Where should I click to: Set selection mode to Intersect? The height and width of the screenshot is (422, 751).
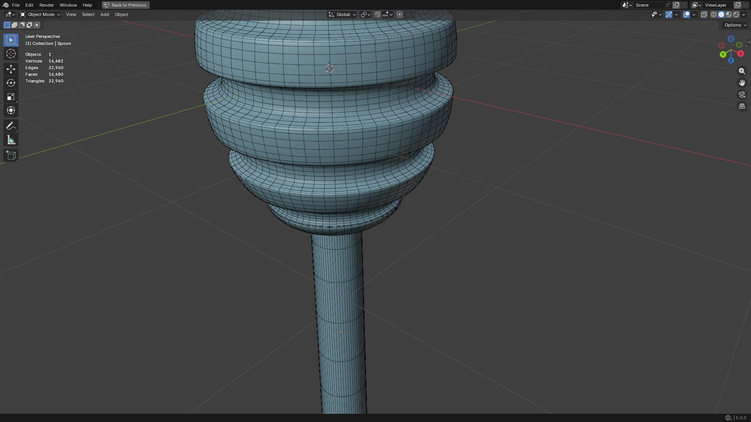point(37,25)
